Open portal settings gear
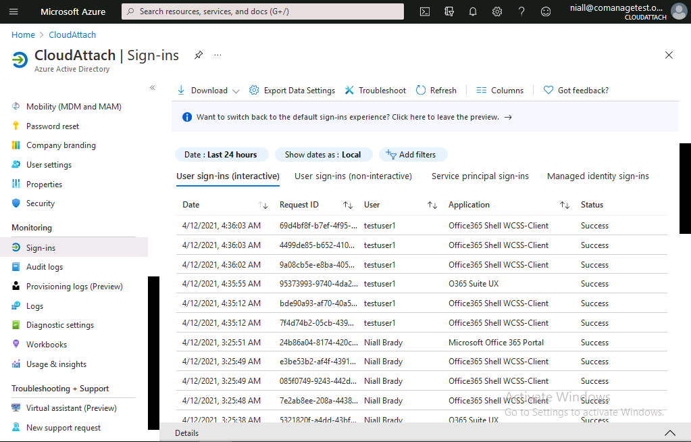 click(497, 11)
